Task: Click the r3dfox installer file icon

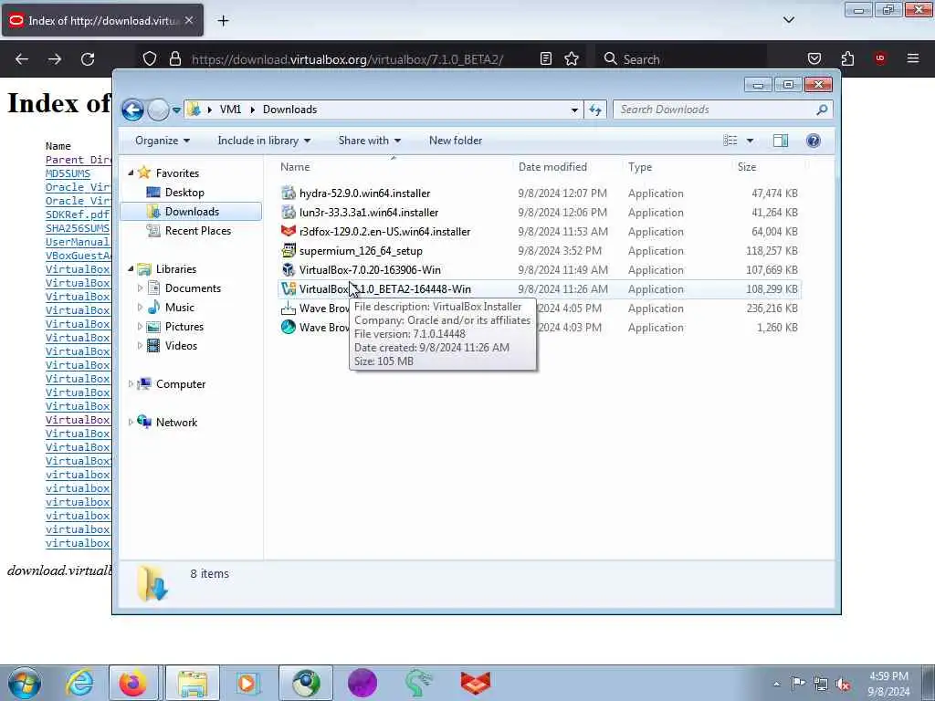Action: 289,231
